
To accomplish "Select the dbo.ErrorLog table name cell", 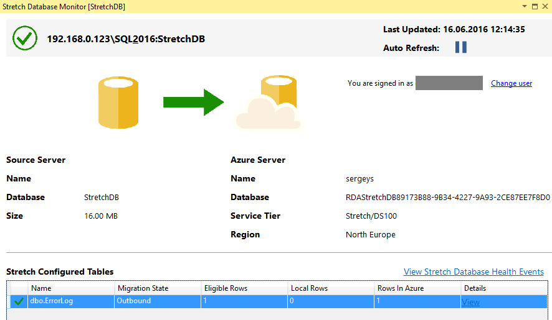I will [x=71, y=301].
